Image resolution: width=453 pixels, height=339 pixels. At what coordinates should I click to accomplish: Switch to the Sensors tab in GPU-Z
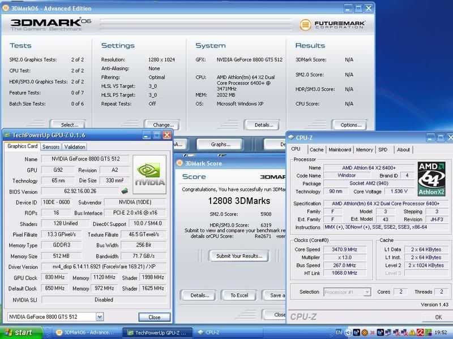click(51, 146)
